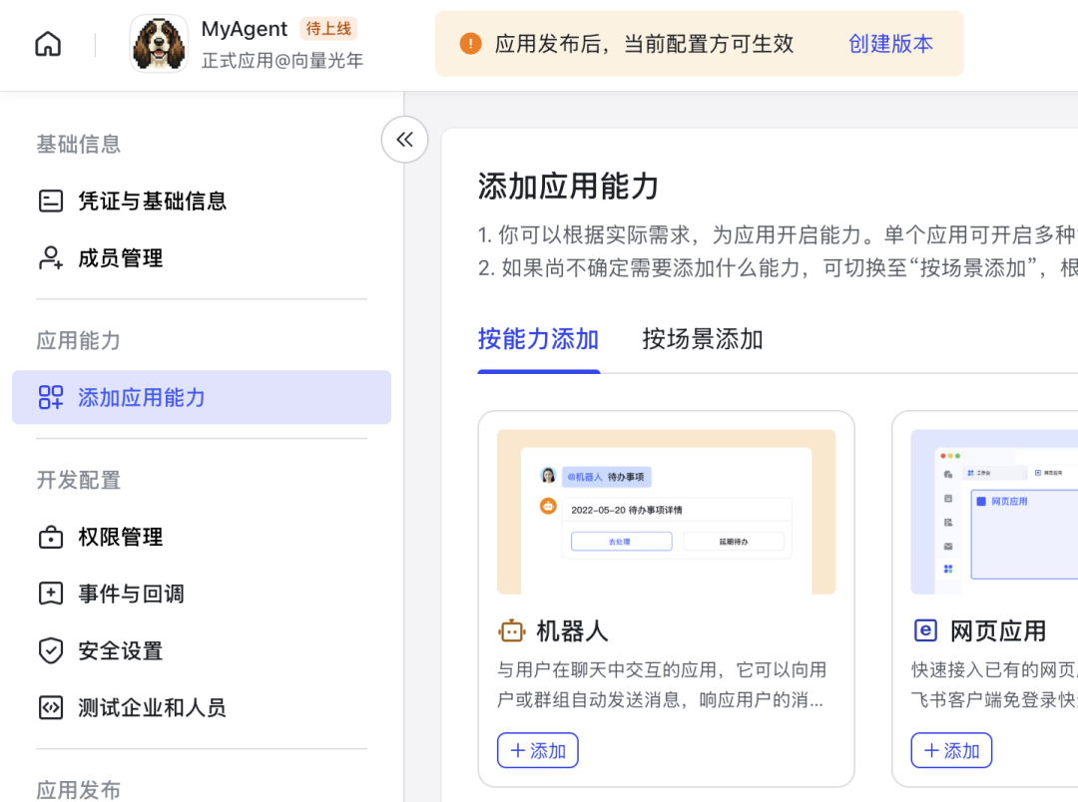Image resolution: width=1078 pixels, height=802 pixels.
Task: Open 凭证与基础信息 via its credential icon
Action: (x=51, y=200)
